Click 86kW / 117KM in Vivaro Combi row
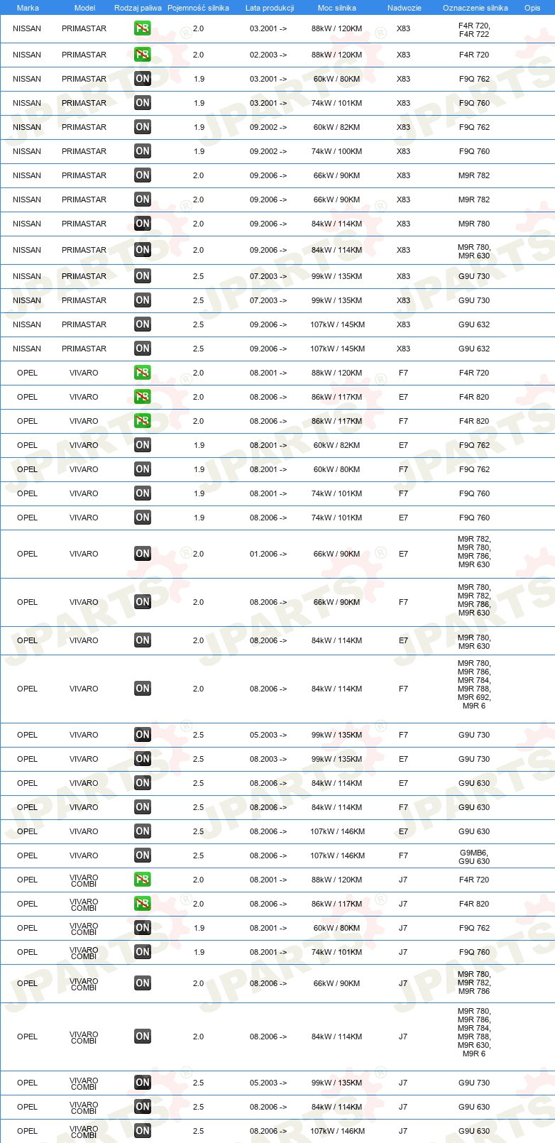Image resolution: width=555 pixels, height=1143 pixels. 336,904
